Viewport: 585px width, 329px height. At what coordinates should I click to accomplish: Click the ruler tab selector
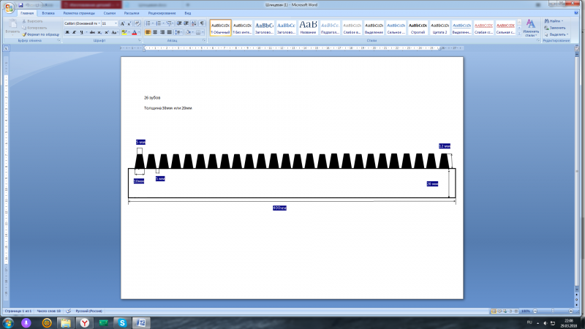pos(7,48)
